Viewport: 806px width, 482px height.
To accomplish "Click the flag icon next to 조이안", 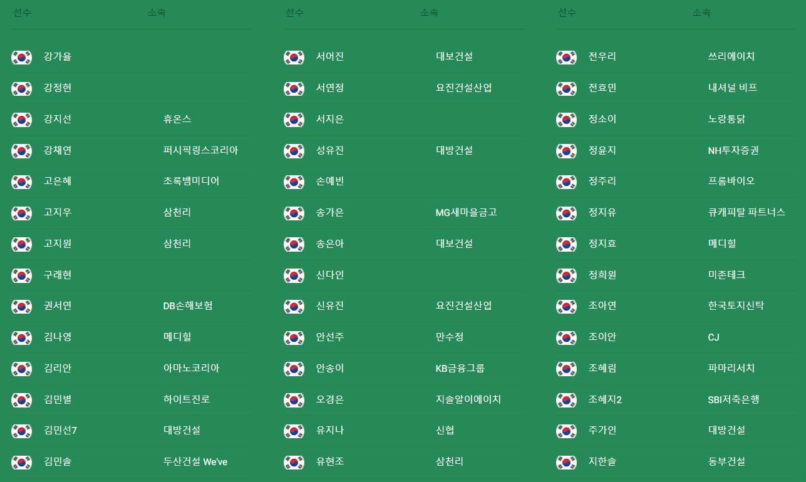I will pos(566,338).
